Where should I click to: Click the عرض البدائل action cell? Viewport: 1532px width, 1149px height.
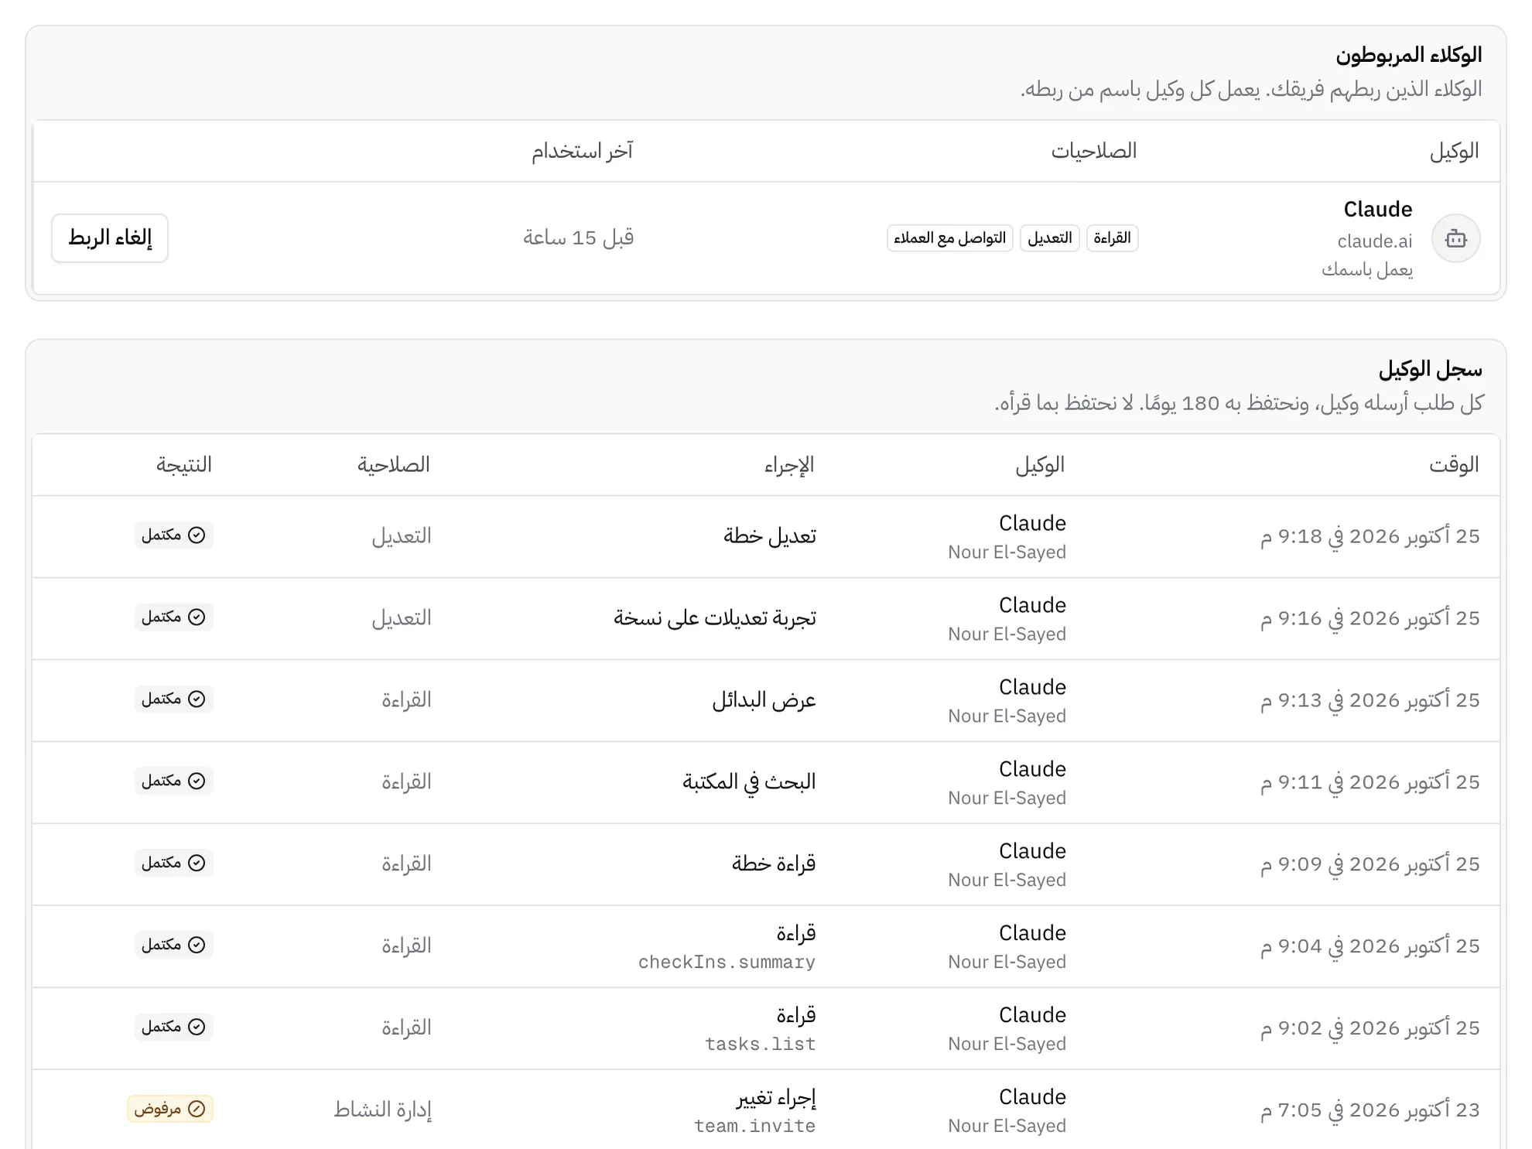click(x=764, y=700)
